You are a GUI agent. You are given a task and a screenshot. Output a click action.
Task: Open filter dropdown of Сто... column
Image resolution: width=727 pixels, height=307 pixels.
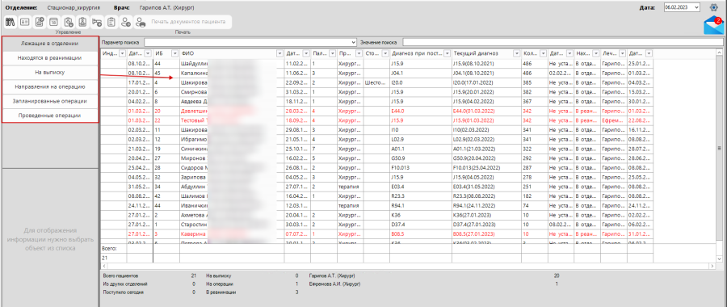pyautogui.click(x=385, y=53)
